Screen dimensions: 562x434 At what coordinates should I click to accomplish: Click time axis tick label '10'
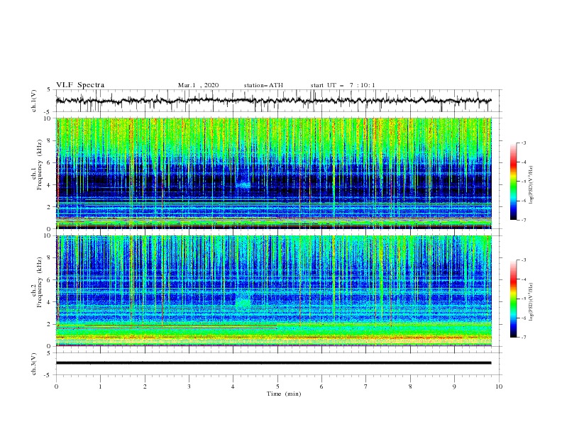(499, 386)
